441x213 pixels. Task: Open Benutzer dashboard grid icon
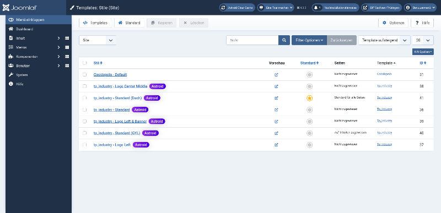pyautogui.click(x=67, y=65)
